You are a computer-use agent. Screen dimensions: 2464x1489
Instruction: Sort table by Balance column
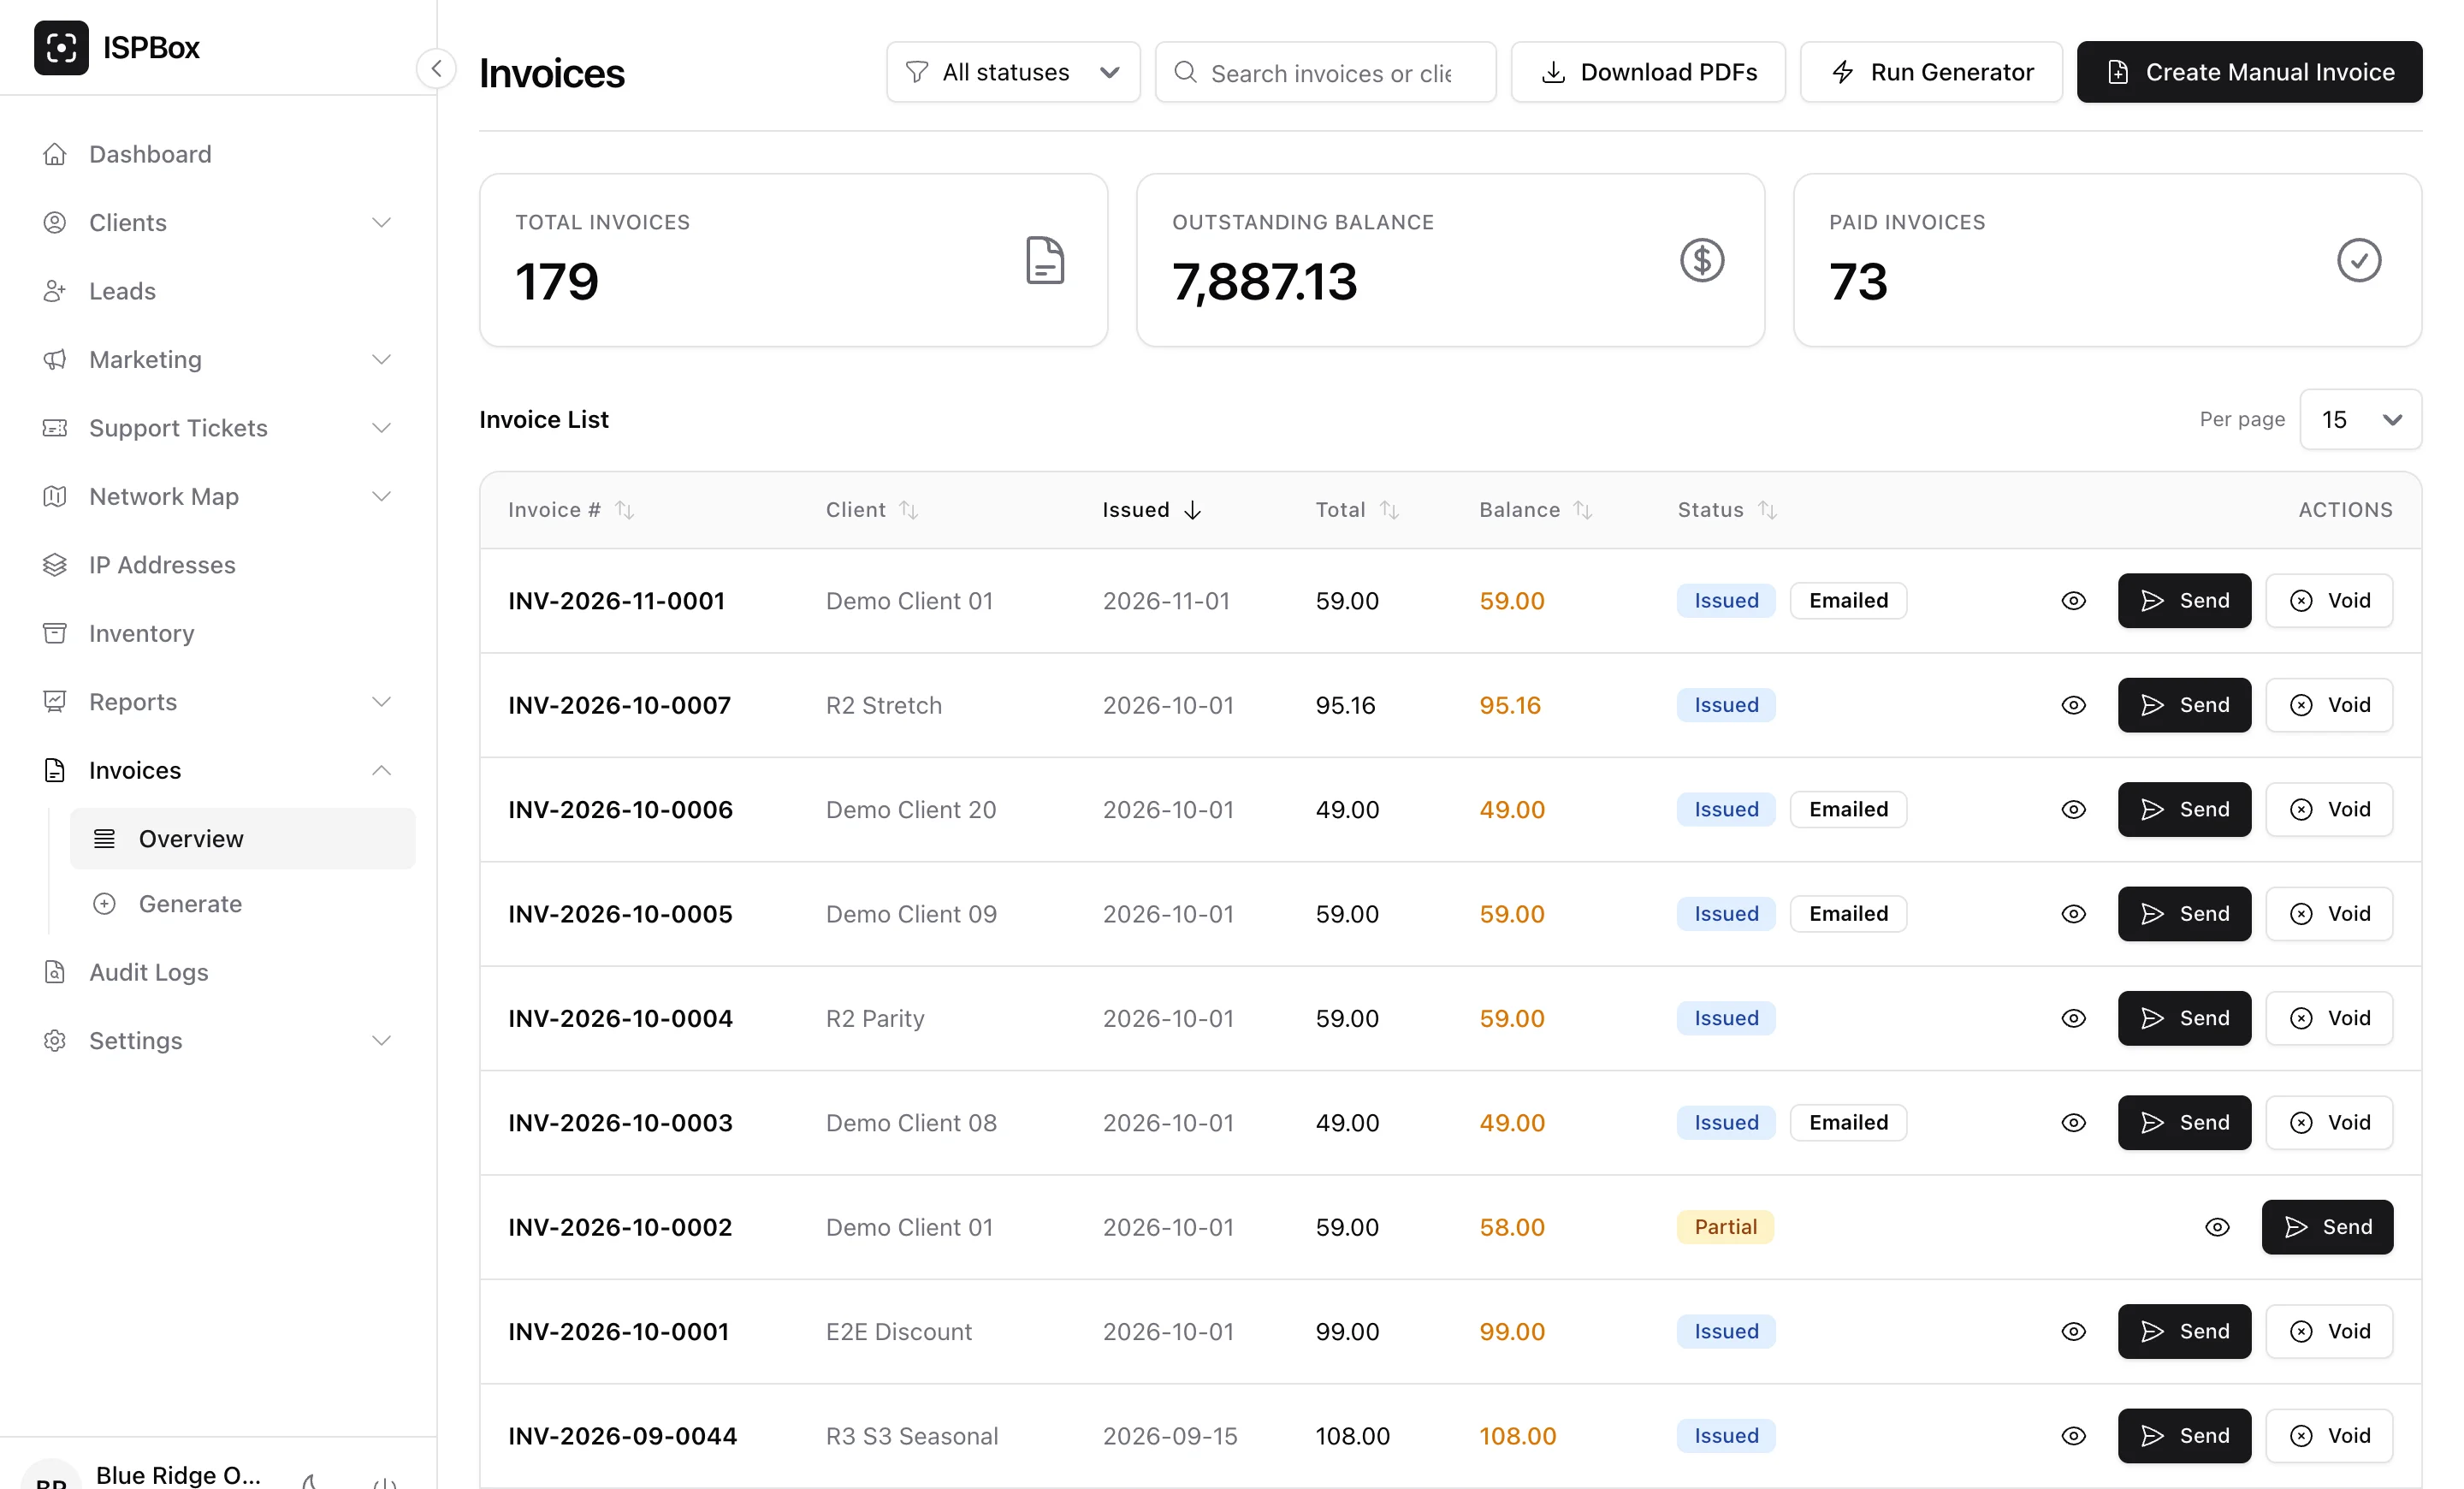tap(1535, 510)
